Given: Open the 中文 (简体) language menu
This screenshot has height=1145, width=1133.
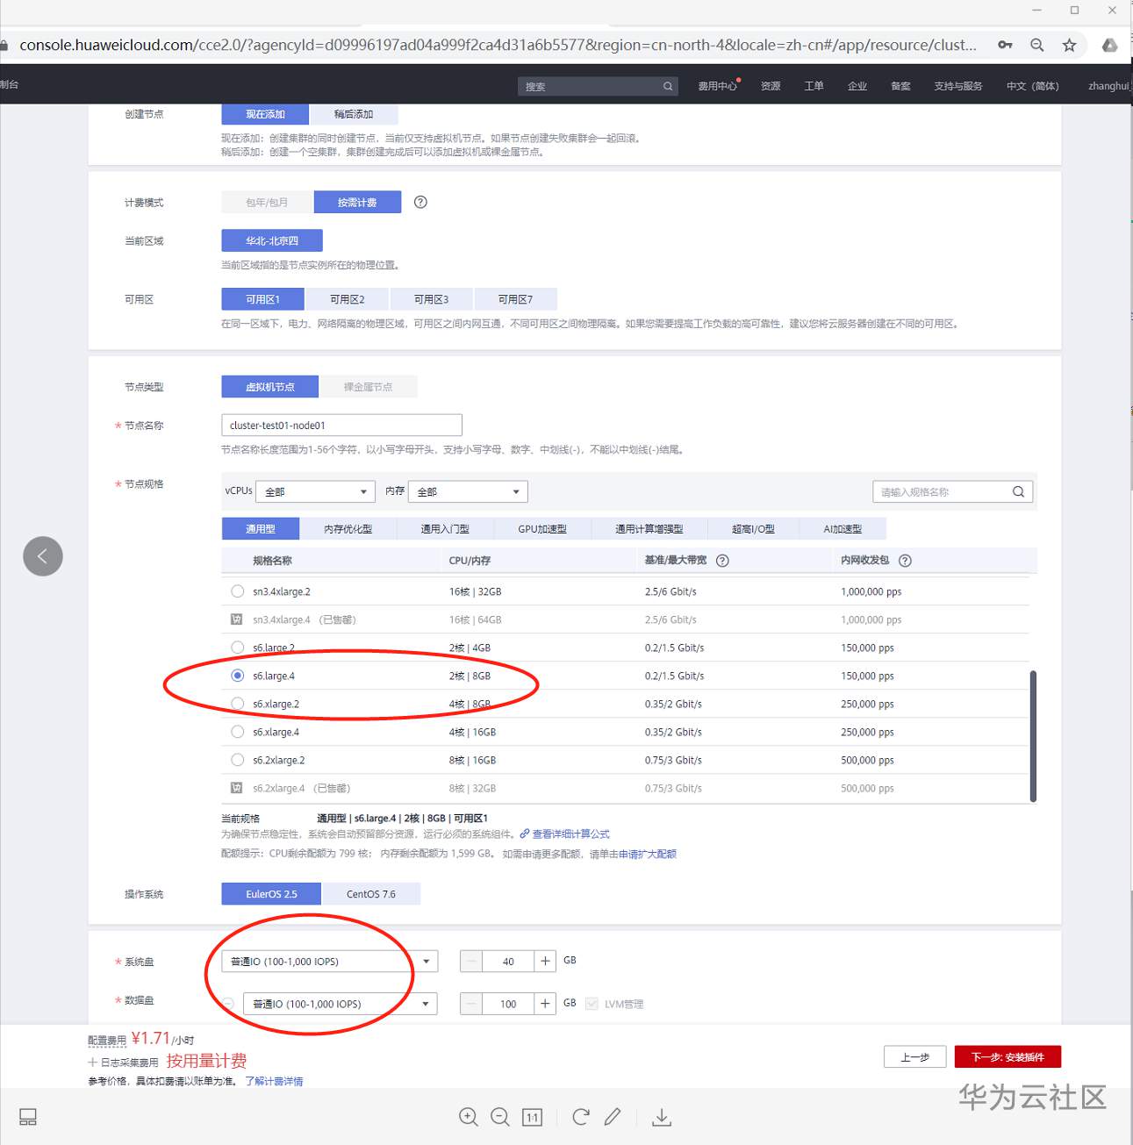Looking at the screenshot, I should point(1033,86).
